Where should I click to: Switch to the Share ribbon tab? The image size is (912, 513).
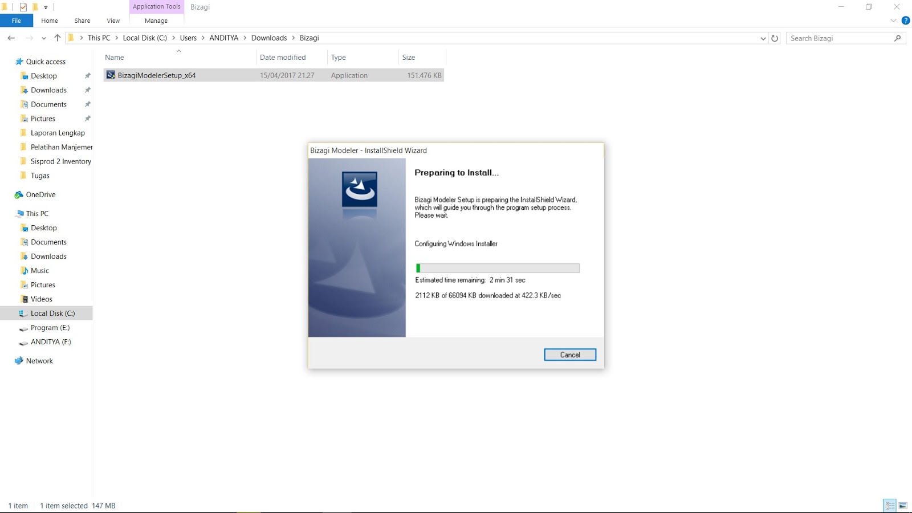point(82,21)
